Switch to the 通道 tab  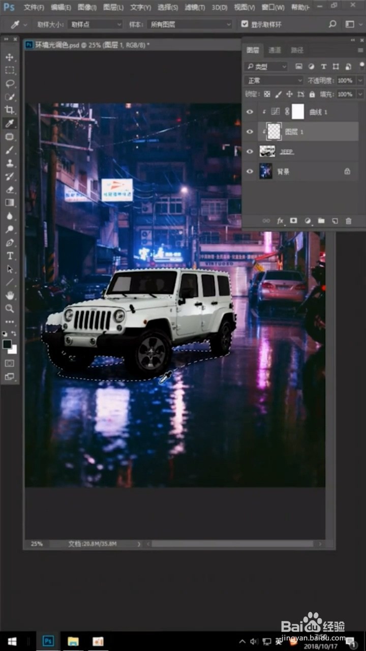click(x=274, y=50)
